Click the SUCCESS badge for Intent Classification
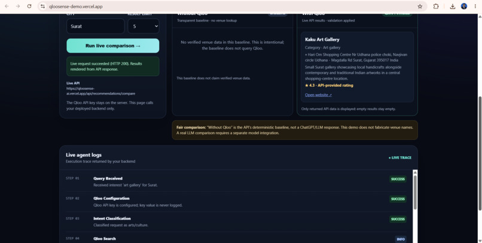The image size is (482, 243). [x=398, y=219]
